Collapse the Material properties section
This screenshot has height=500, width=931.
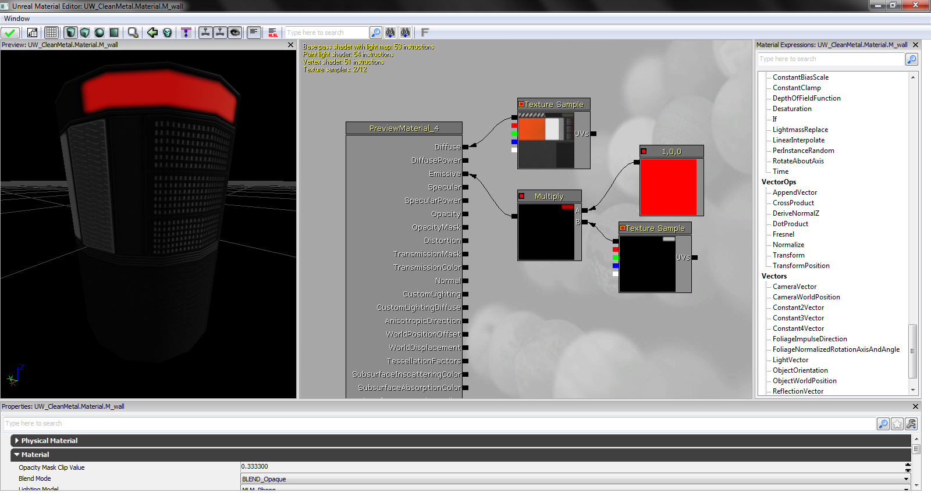click(x=17, y=455)
